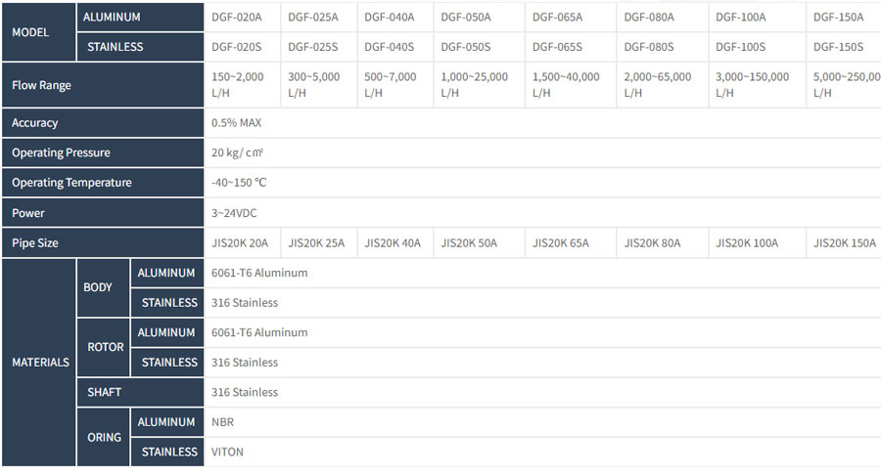Click the JIS20K 100A pipe size cell
Screen dimensions: 881x475
pyautogui.click(x=757, y=242)
